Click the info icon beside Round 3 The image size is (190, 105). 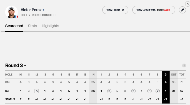tap(184, 65)
